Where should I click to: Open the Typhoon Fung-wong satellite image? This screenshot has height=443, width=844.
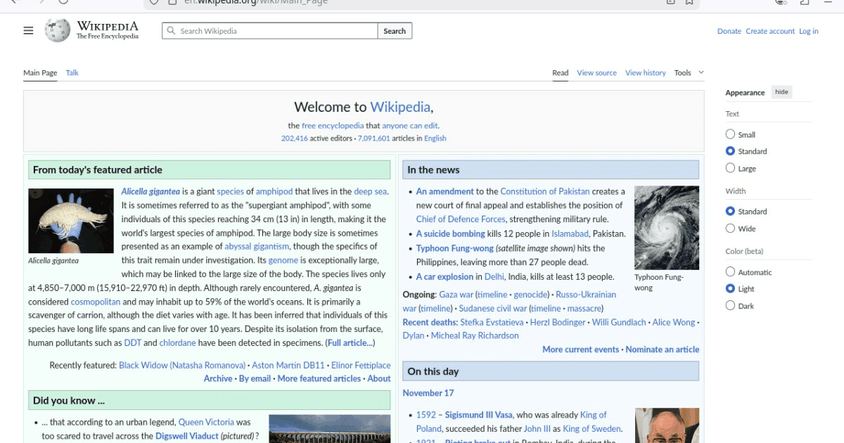667,228
